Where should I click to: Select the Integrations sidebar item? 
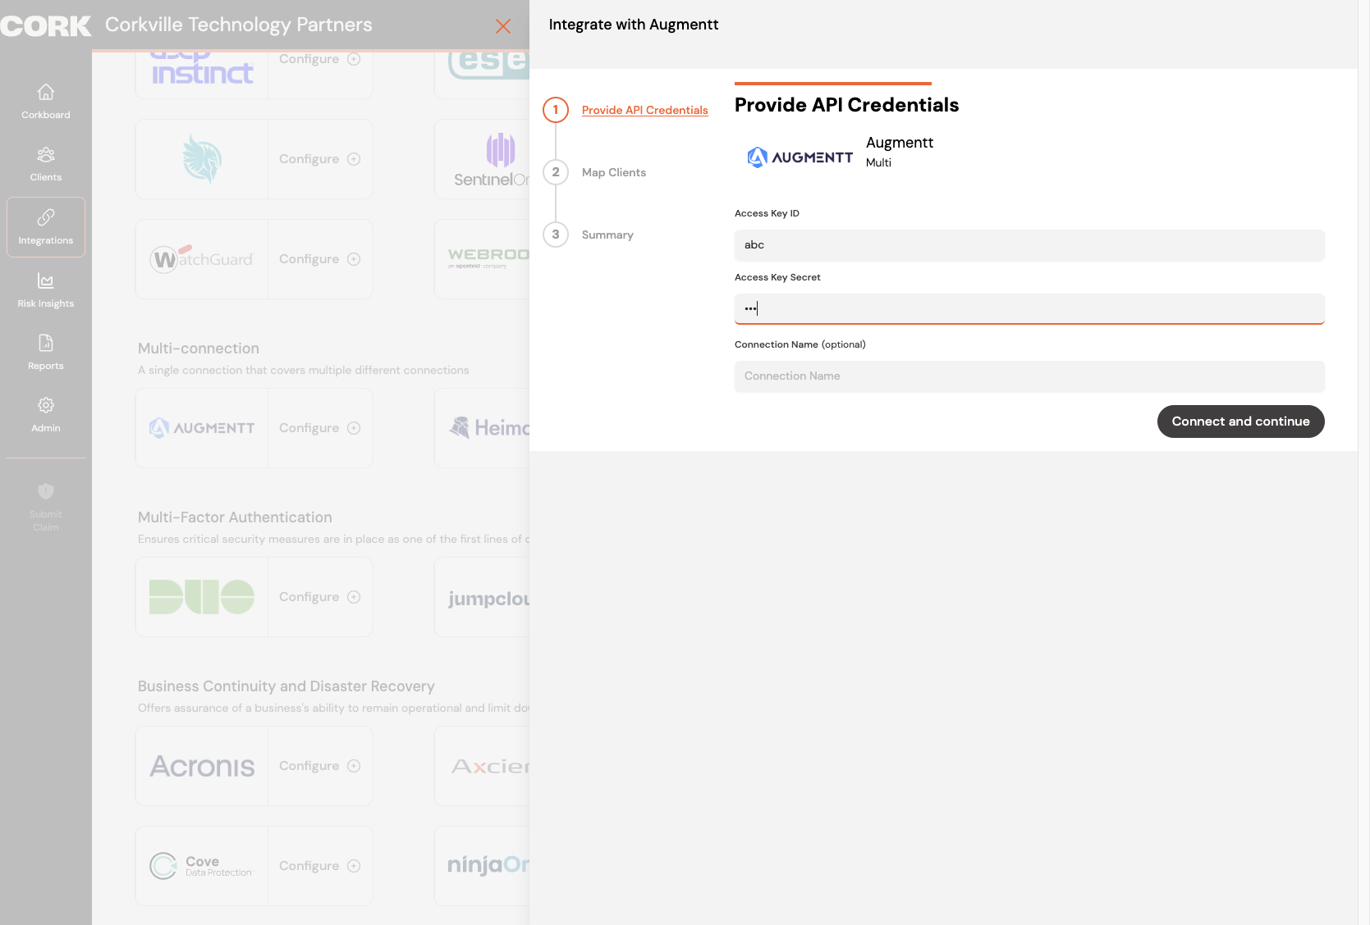[x=46, y=227]
